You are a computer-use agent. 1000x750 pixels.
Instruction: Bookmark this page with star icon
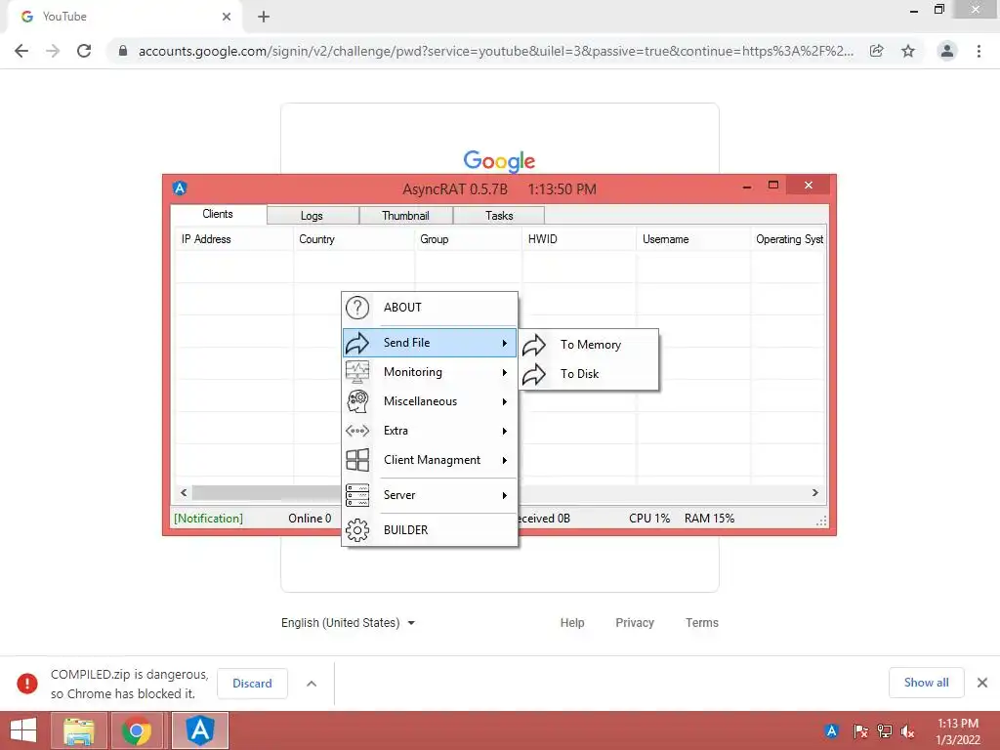[908, 51]
